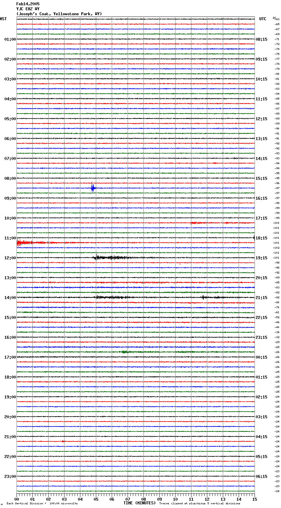Select the 23:00 MST time label
The width and height of the screenshot is (281, 508).
10,477
